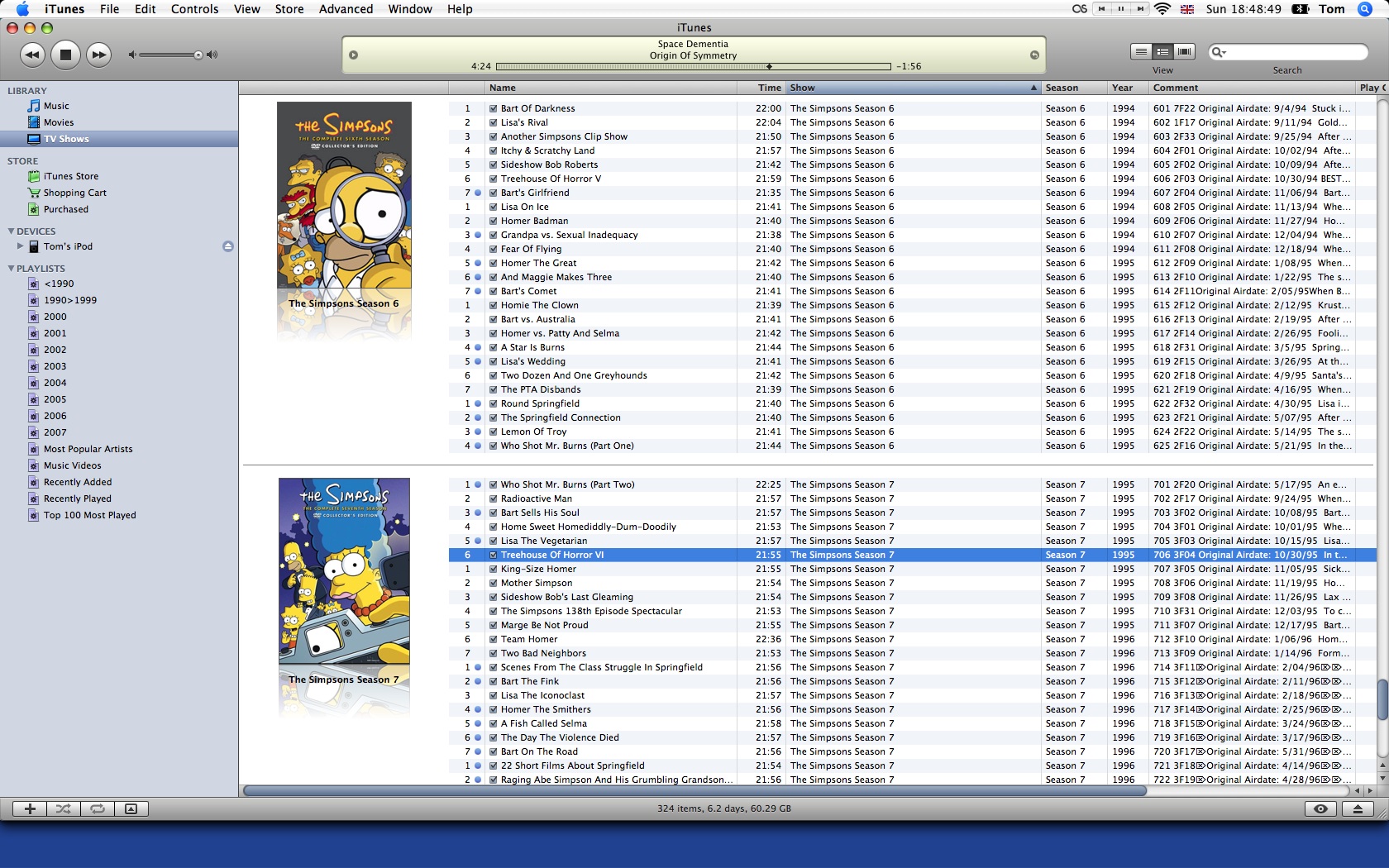The width and height of the screenshot is (1389, 868).
Task: Toggle repeat playback
Action: tap(98, 809)
